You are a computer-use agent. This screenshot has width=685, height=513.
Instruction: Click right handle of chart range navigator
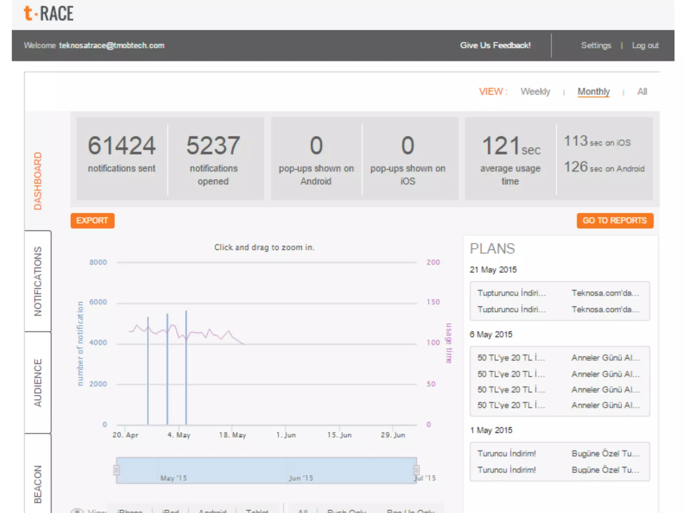tap(416, 470)
